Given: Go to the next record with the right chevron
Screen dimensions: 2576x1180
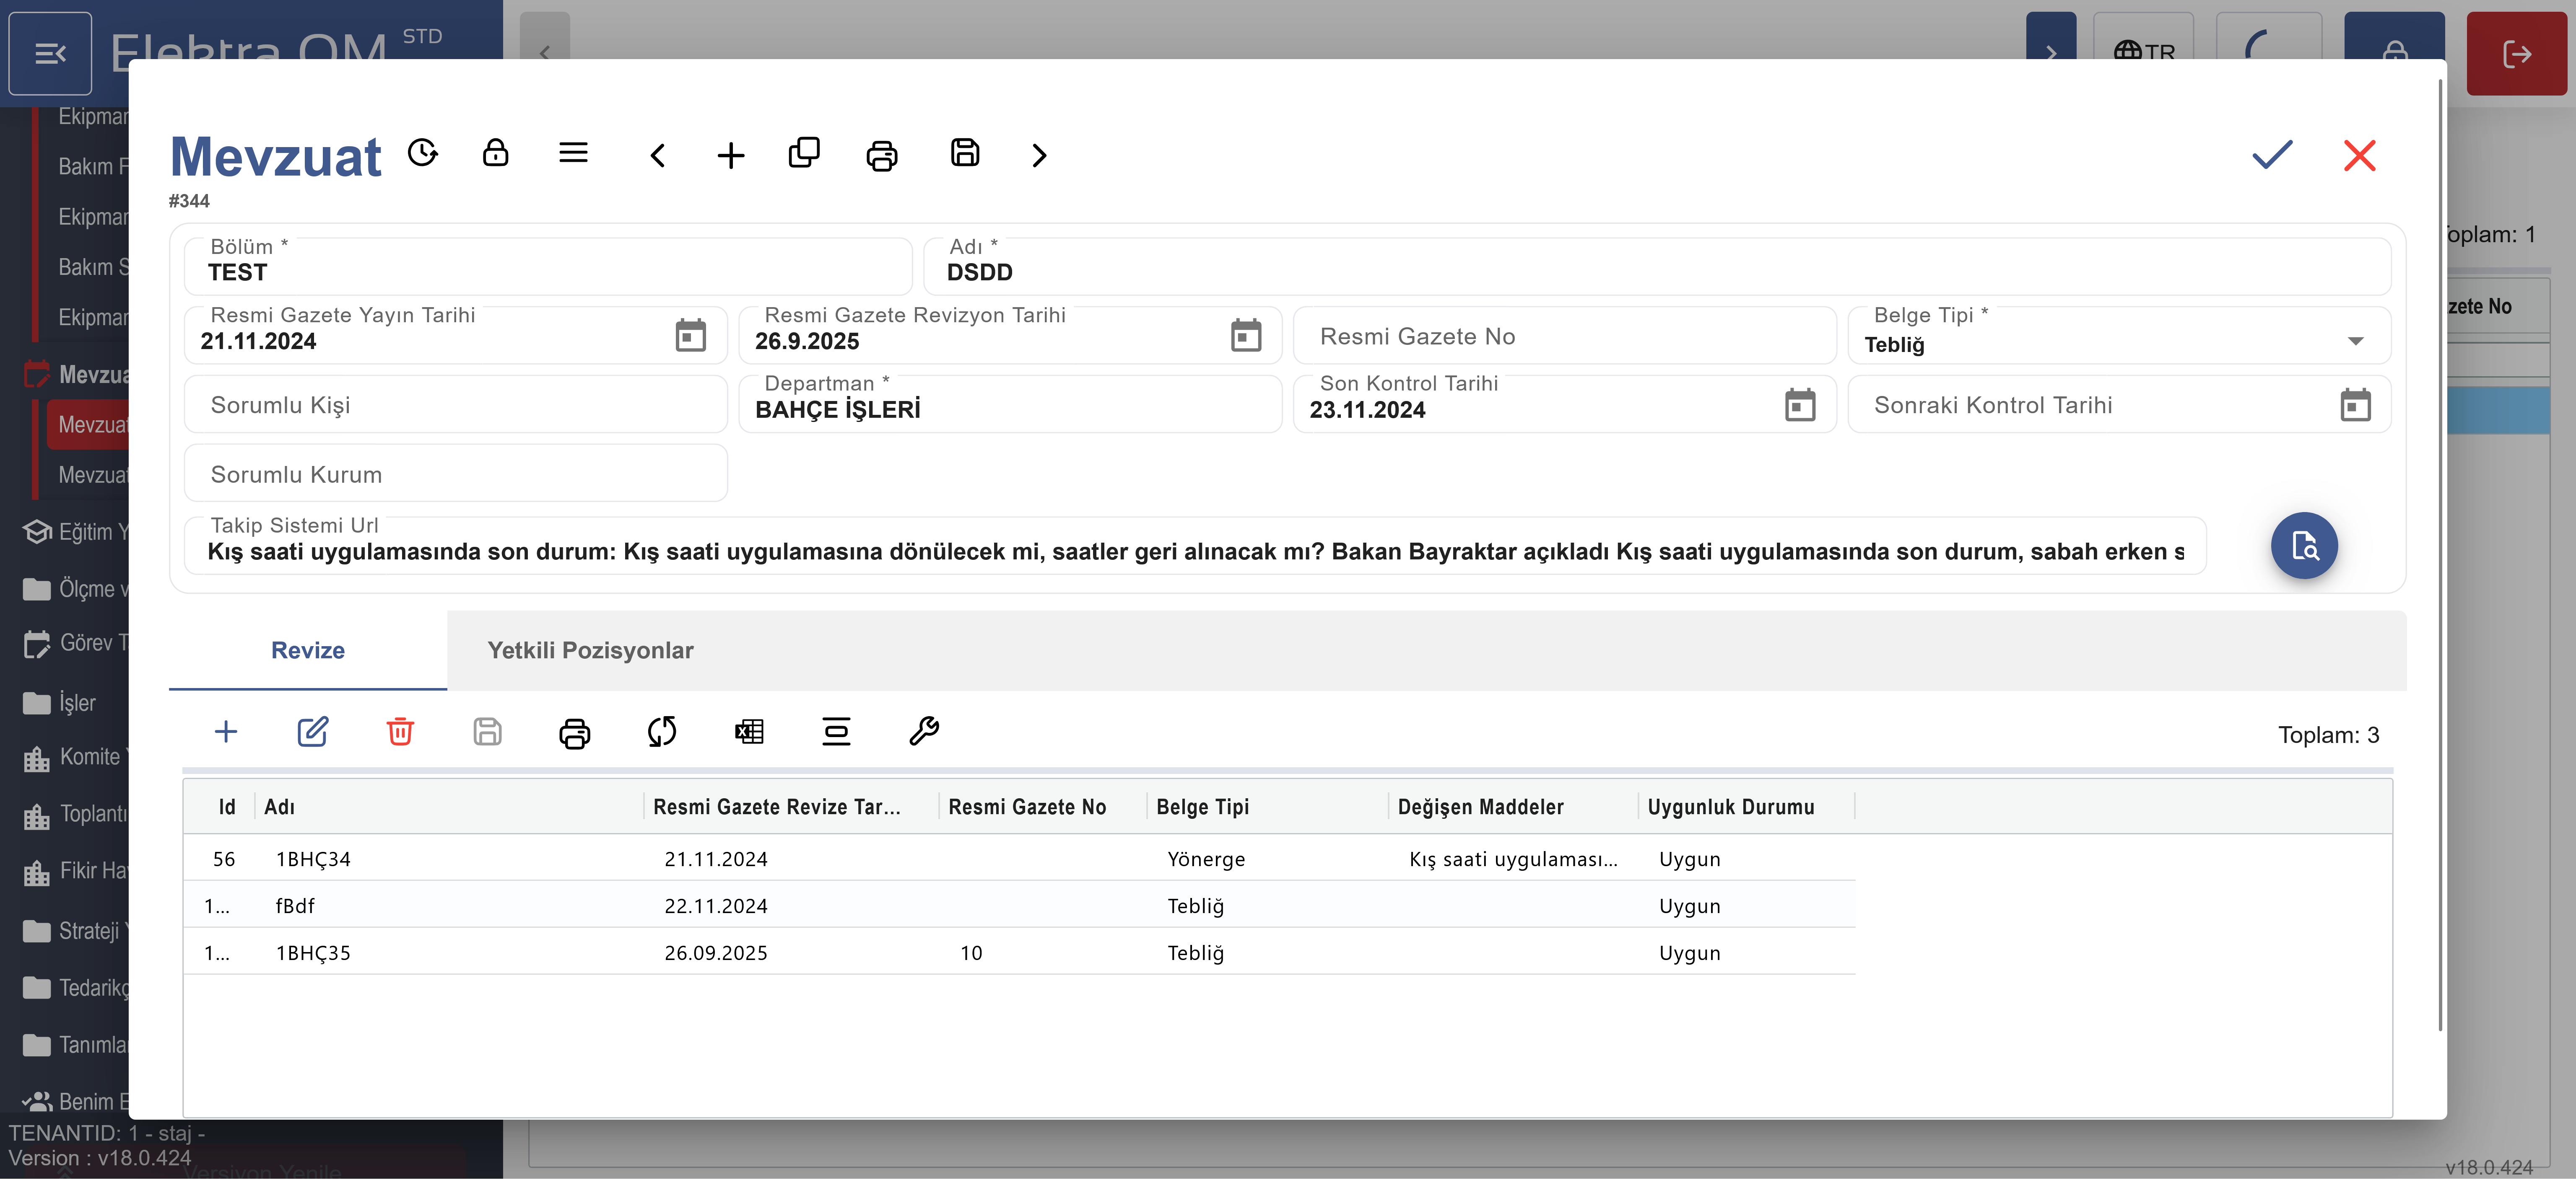Looking at the screenshot, I should tap(1039, 156).
